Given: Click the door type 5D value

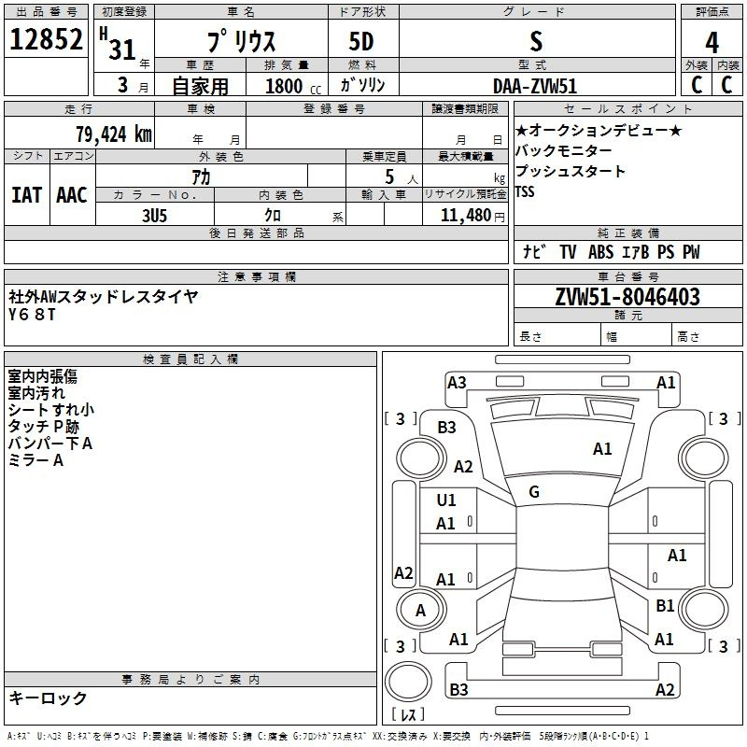Looking at the screenshot, I should click(x=361, y=41).
